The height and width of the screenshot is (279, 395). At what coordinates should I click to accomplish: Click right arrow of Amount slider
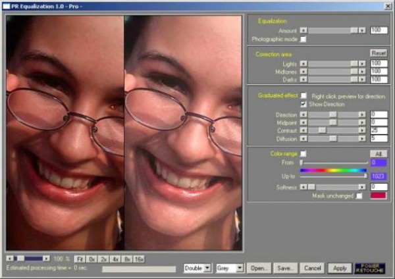(x=362, y=30)
